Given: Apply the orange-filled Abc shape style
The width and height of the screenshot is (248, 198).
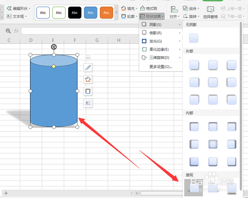Looking at the screenshot, I should [106, 13].
